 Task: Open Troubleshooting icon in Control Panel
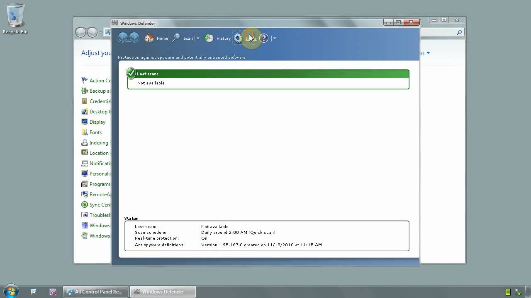click(85, 215)
